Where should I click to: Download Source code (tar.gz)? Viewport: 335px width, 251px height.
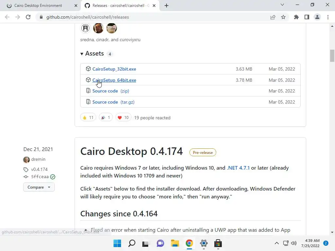pos(114,102)
